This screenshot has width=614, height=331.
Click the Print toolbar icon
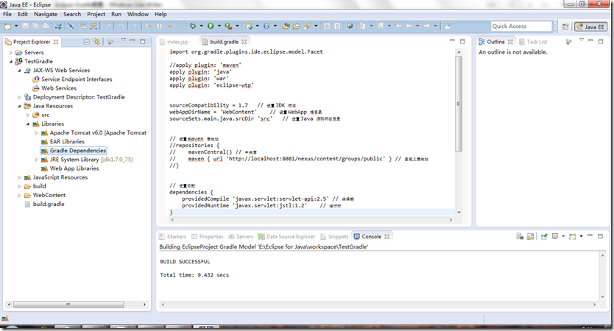[x=46, y=26]
